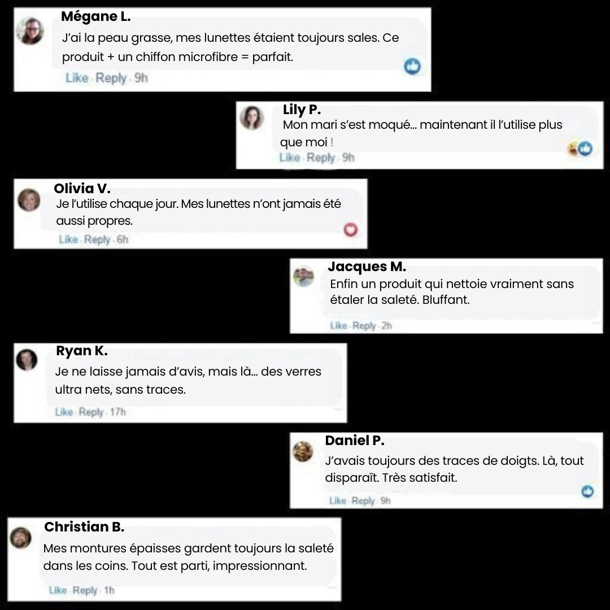This screenshot has width=610, height=610.
Task: Open Lily P.'s profile picture
Action: point(252,117)
